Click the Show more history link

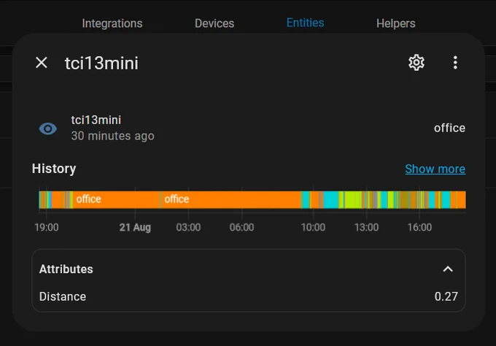435,169
